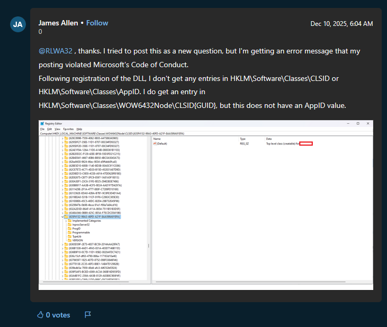Select the {62B2DD2C-F129...} registry key

tap(94, 154)
